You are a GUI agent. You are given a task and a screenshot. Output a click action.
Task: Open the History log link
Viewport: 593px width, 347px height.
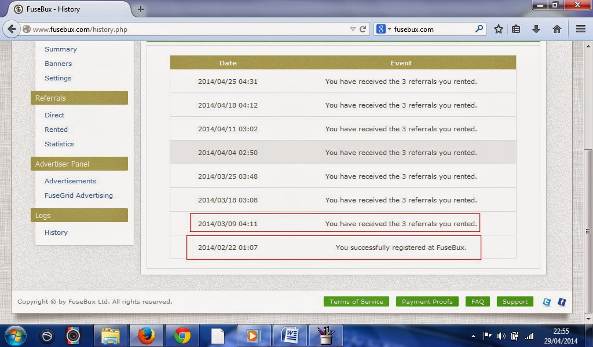pos(56,232)
